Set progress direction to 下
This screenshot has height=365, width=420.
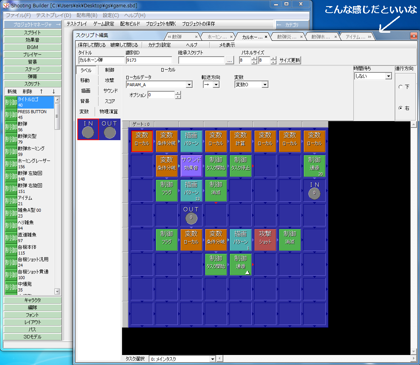(401, 87)
